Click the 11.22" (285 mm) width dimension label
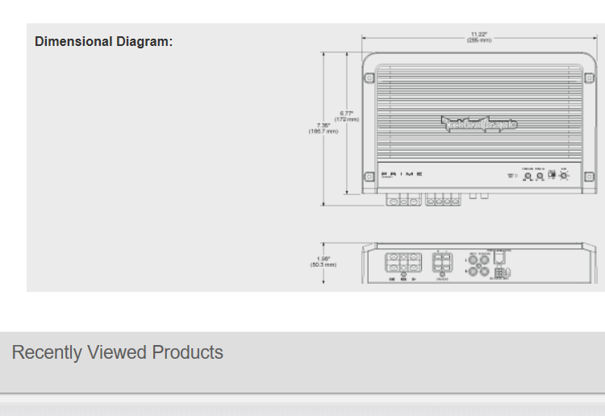 tap(479, 37)
